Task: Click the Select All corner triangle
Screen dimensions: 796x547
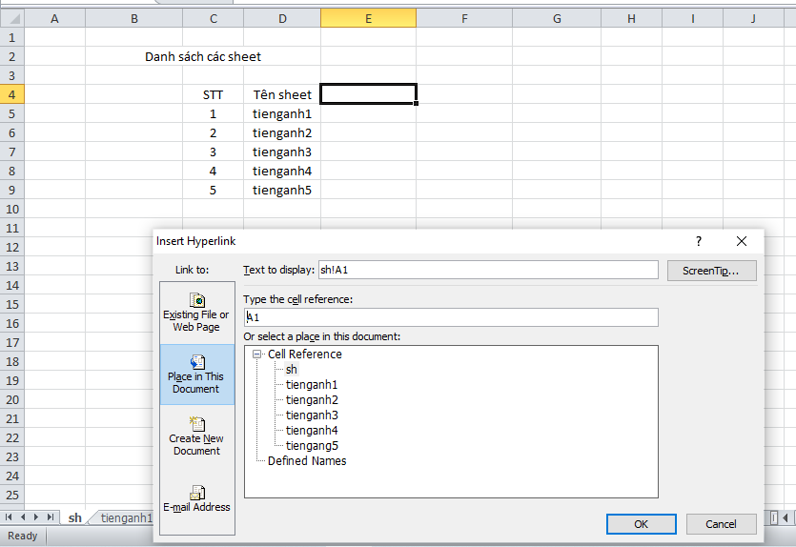Action: point(12,19)
